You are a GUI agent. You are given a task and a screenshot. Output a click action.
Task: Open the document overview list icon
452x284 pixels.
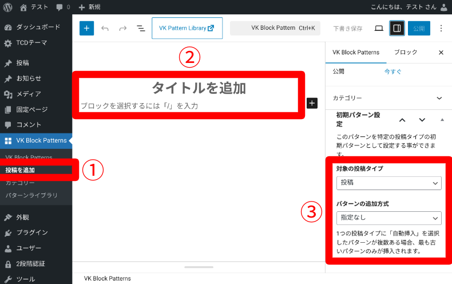click(x=141, y=28)
